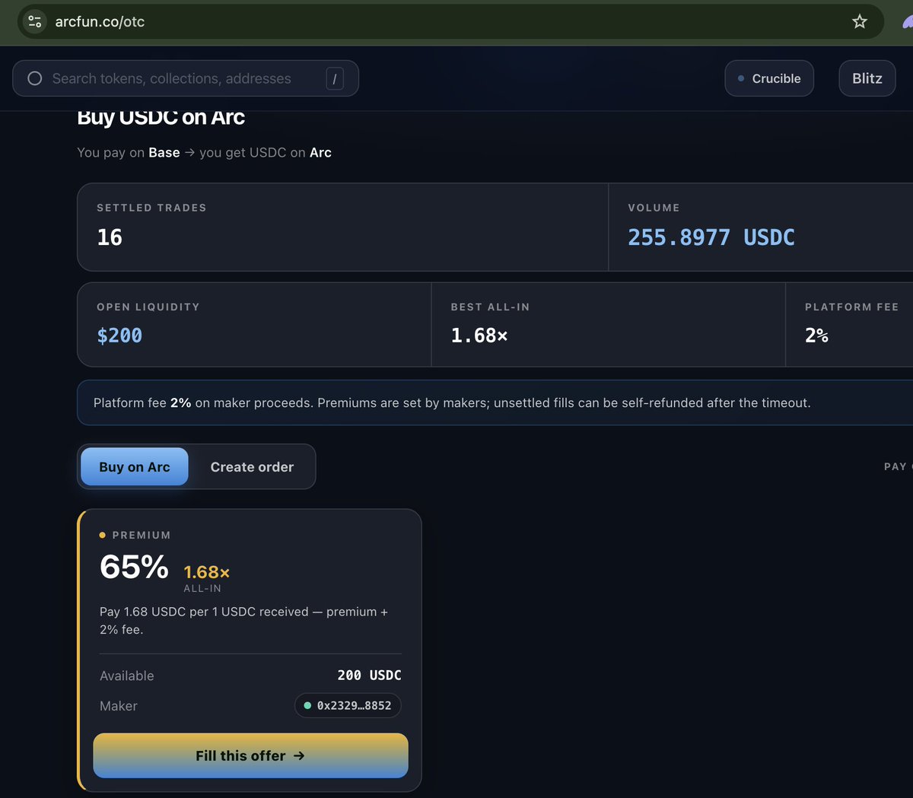Click the 65% premium figure
The image size is (913, 798).
pos(134,567)
